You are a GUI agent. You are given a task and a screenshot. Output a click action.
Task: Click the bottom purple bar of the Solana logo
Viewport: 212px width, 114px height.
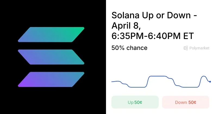(51, 79)
